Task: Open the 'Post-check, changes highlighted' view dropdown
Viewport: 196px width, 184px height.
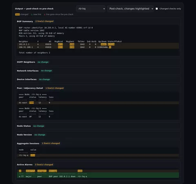Action: click(130, 9)
